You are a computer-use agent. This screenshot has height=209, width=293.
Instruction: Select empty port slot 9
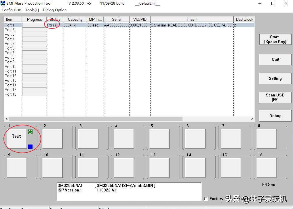click(x=17, y=168)
